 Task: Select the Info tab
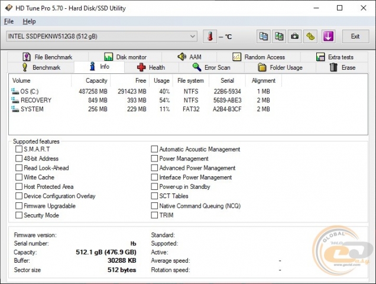pyautogui.click(x=99, y=66)
